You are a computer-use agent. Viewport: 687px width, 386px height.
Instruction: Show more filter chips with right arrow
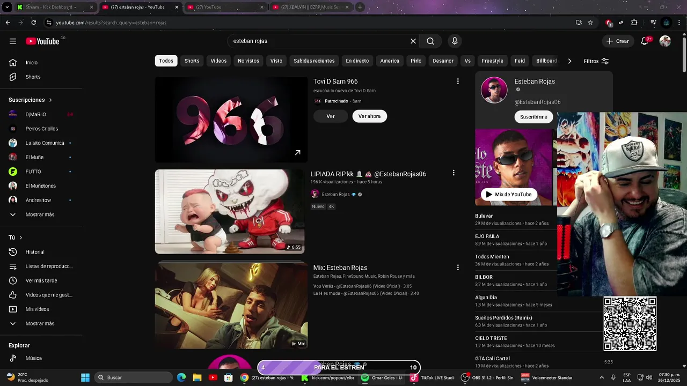point(569,61)
